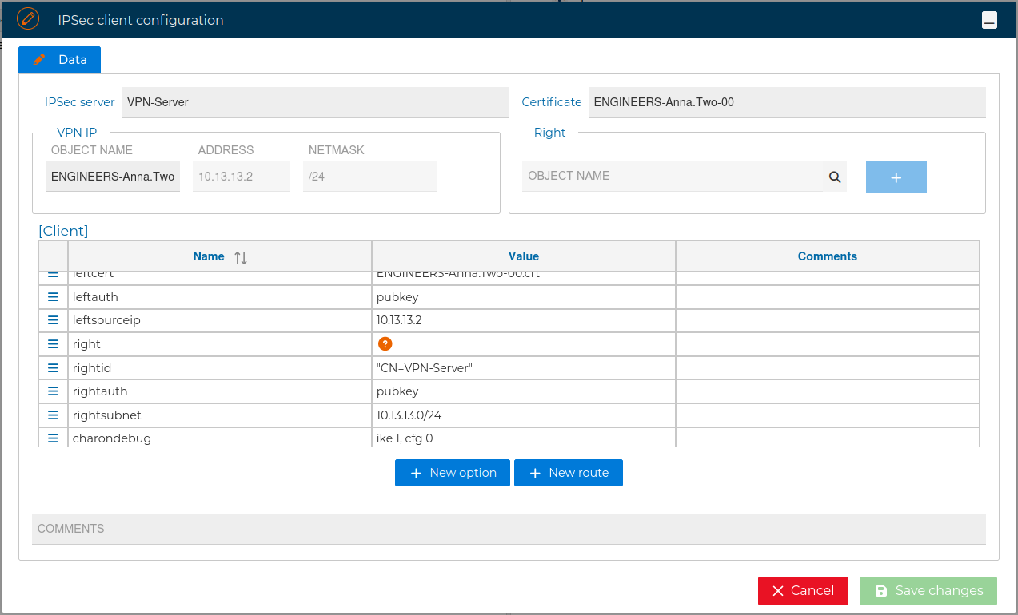This screenshot has height=615, width=1018.
Task: Cancel the IPSec client configuration
Action: pyautogui.click(x=802, y=591)
